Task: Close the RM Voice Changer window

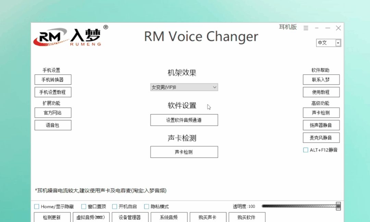Action: pyautogui.click(x=338, y=28)
